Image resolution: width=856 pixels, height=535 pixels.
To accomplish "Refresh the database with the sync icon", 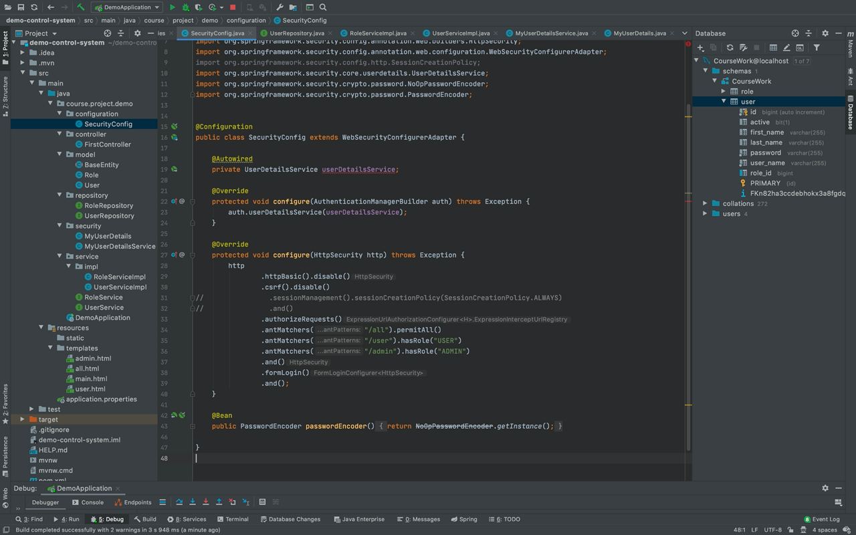I will [730, 47].
